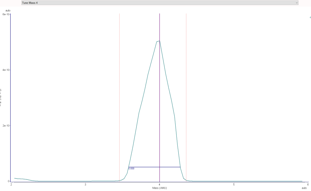The height and width of the screenshot is (191, 311).
Task: Click the mass axis tick label 3
Action: 85,184
